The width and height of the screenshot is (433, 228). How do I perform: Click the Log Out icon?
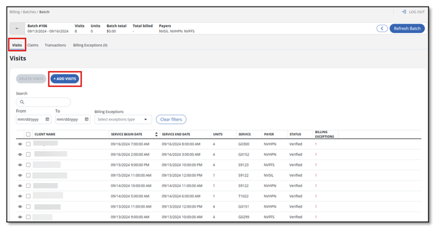(x=404, y=12)
